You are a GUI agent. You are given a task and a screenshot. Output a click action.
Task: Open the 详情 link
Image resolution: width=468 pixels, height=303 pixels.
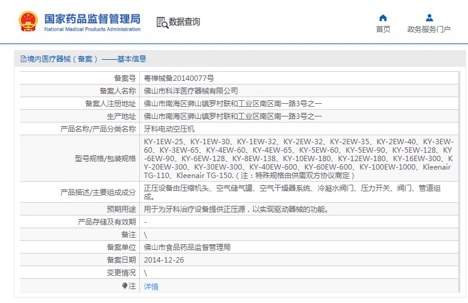pyautogui.click(x=151, y=287)
